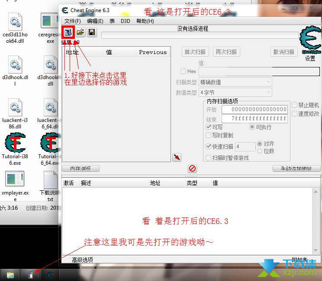Click the 撤消扫描 button
322x281 pixels.
(284, 52)
